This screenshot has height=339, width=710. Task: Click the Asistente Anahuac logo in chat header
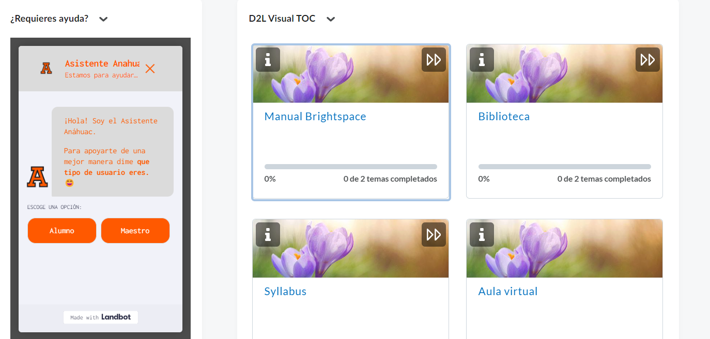click(x=47, y=68)
